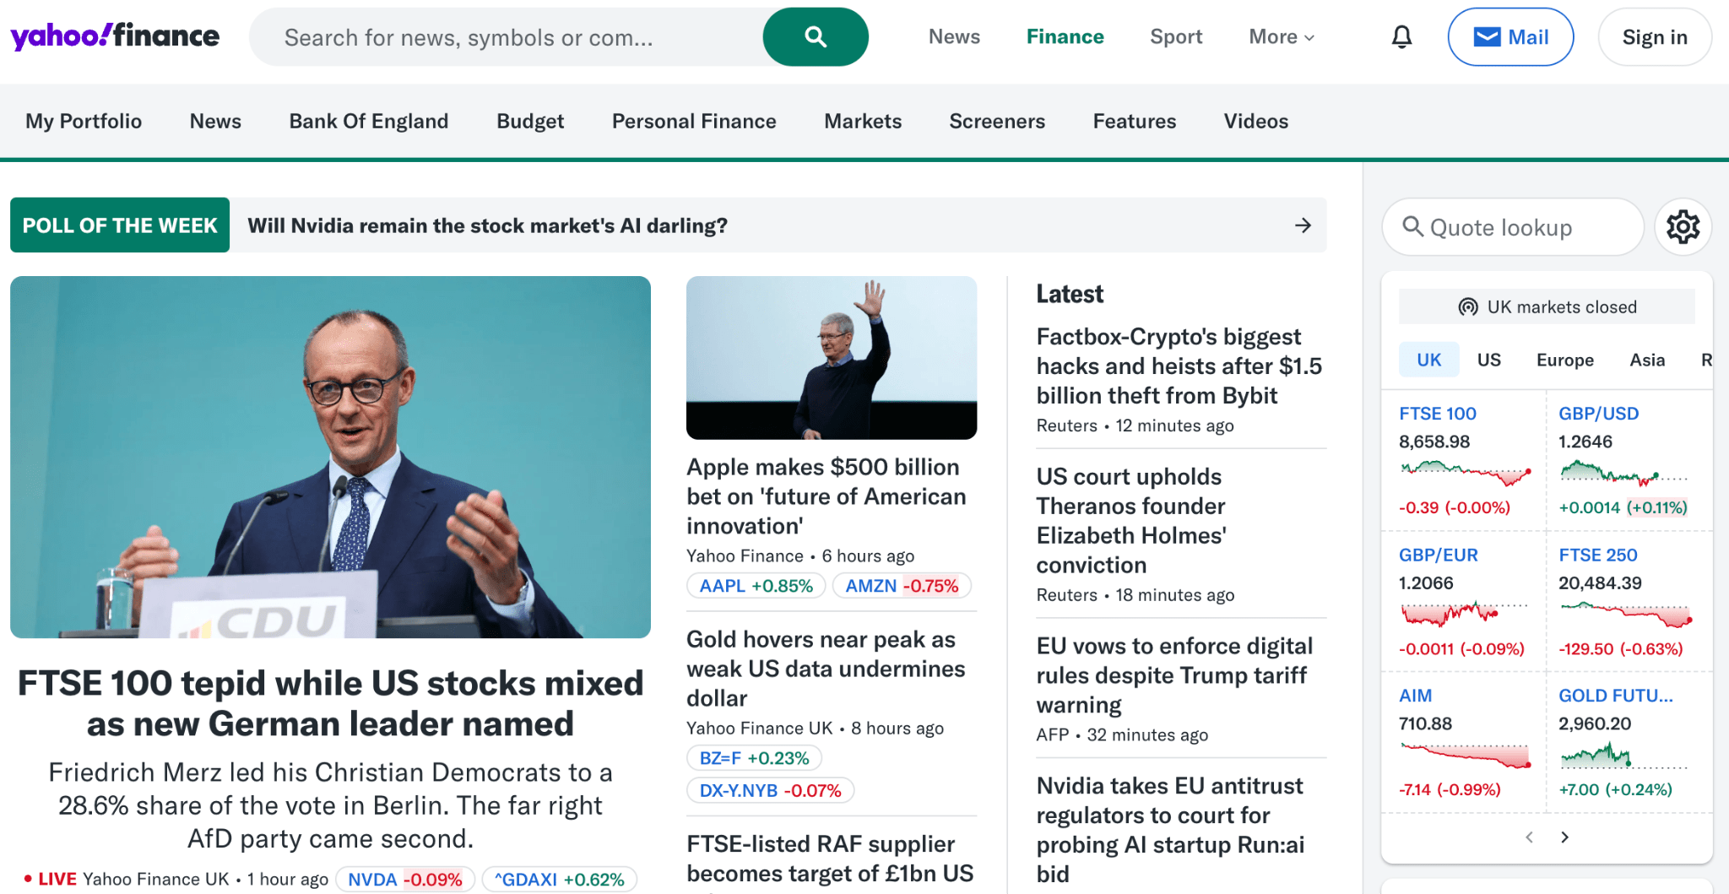Advance ticker panel with the right chevron
The image size is (1729, 894).
[x=1565, y=837]
